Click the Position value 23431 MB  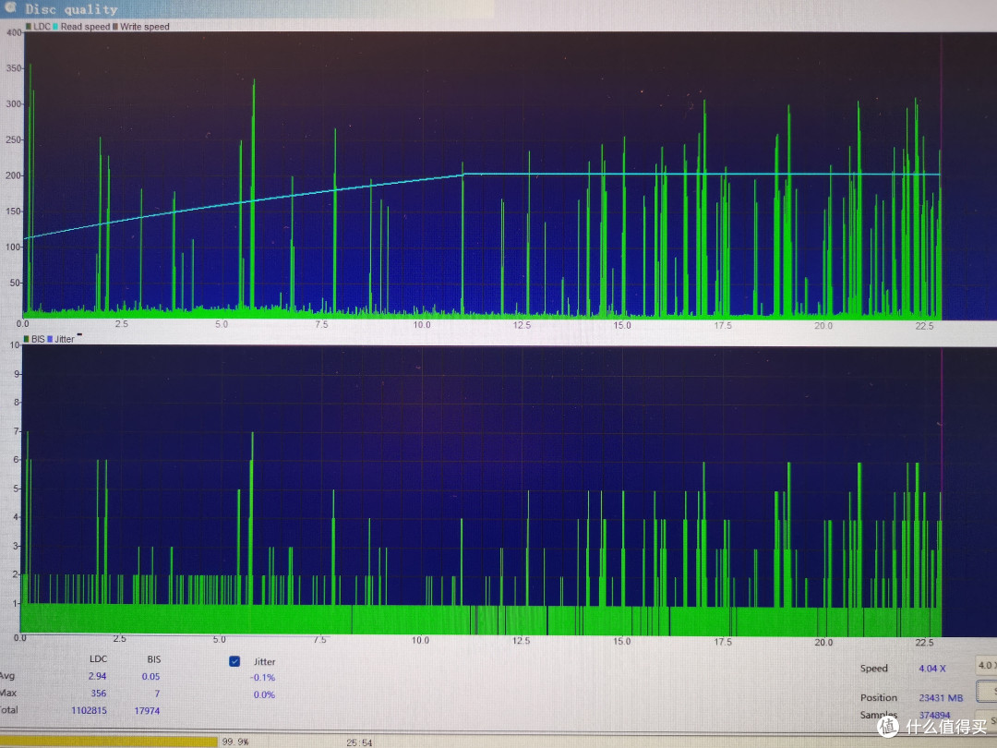pyautogui.click(x=941, y=698)
